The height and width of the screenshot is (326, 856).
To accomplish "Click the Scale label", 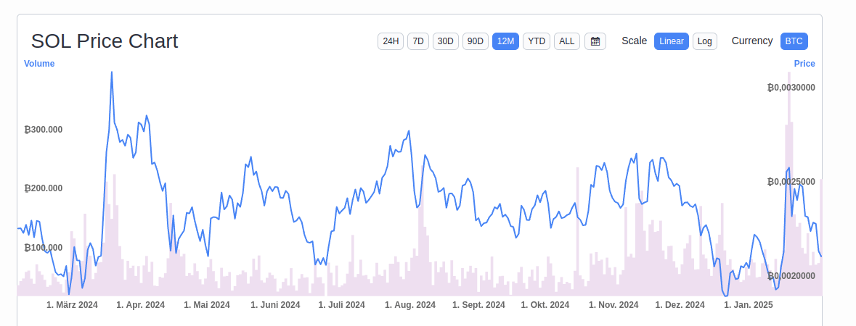I will click(635, 41).
